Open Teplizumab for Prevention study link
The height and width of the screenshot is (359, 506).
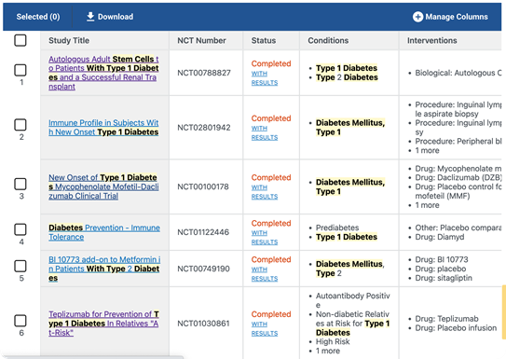[103, 324]
